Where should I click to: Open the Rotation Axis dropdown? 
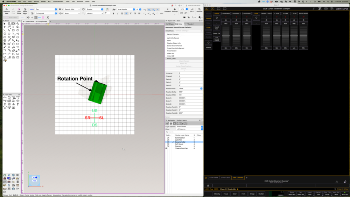(x=190, y=89)
